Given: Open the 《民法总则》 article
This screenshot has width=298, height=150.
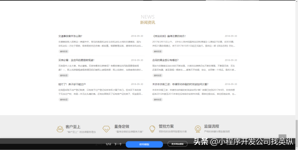Looking at the screenshot, I should pyautogui.click(x=169, y=36).
